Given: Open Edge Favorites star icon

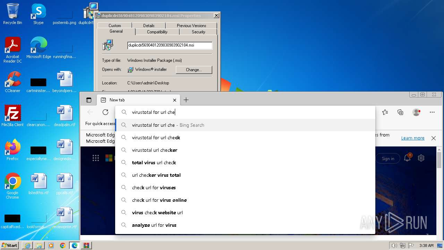Looking at the screenshot, I should (x=385, y=112).
